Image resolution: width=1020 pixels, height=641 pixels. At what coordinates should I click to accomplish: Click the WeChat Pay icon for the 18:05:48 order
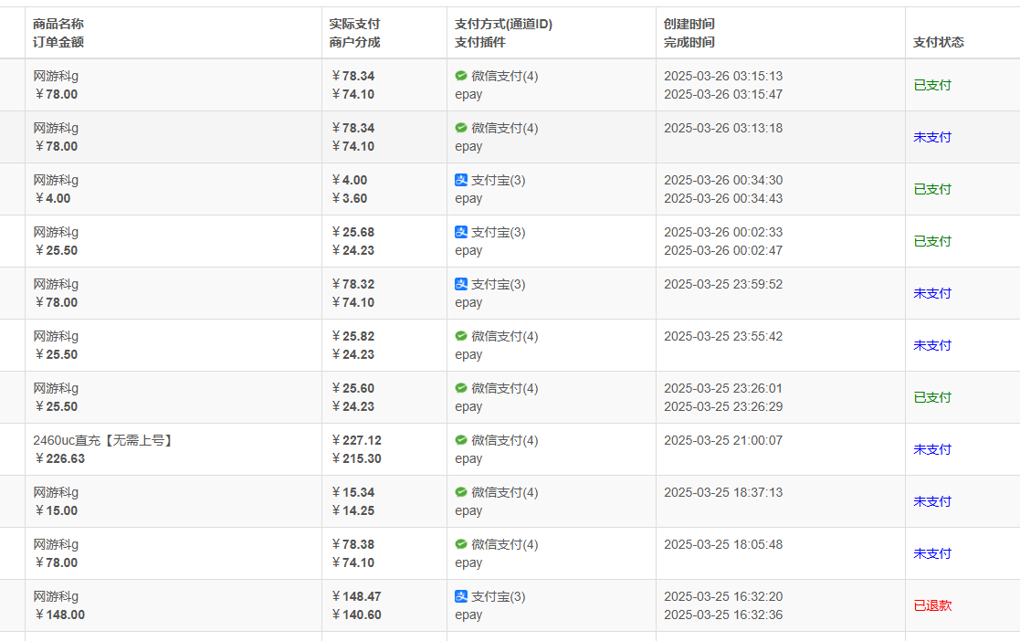[461, 545]
